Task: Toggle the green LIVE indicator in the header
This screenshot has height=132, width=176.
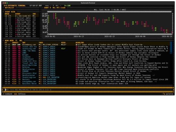Action: pyautogui.click(x=67, y=6)
